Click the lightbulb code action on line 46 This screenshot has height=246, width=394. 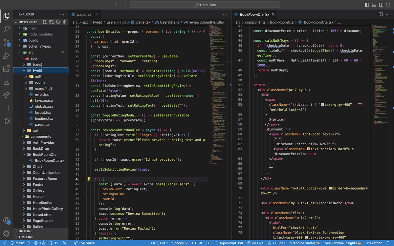89,179
